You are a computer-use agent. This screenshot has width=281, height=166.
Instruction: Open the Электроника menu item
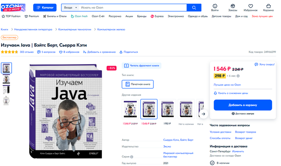176,16
